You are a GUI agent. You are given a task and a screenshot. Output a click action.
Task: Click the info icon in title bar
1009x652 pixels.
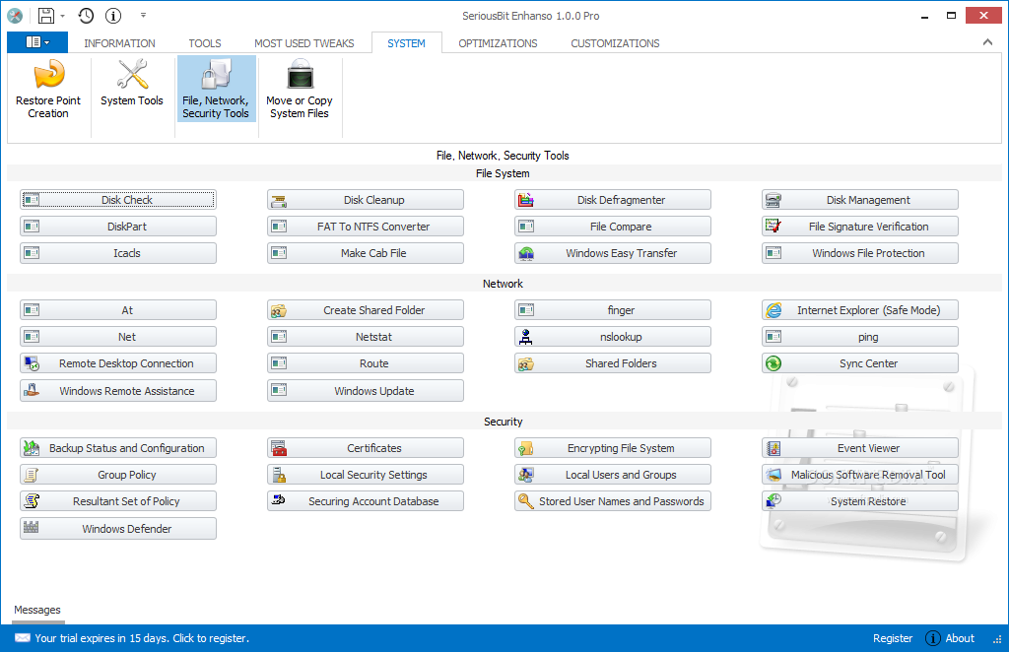coord(113,16)
